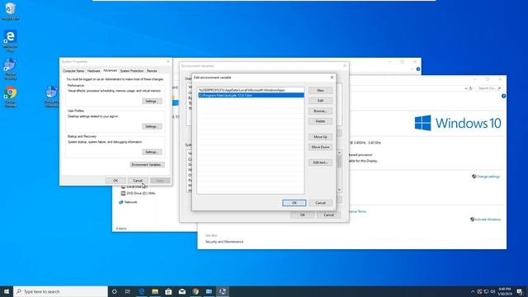Select Advanced tab in System Properties
Image resolution: width=528 pixels, height=297 pixels.
tap(110, 71)
